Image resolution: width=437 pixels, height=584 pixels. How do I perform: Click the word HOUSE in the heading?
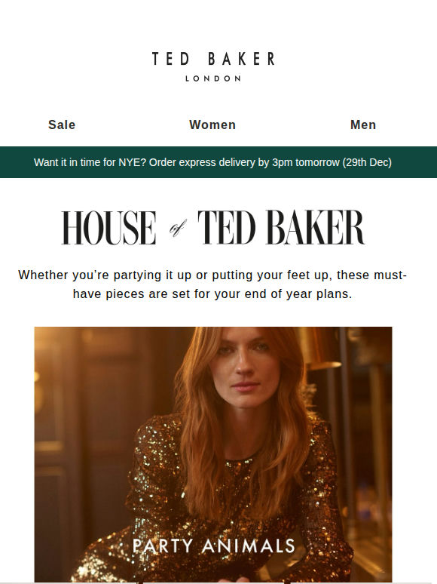click(108, 227)
